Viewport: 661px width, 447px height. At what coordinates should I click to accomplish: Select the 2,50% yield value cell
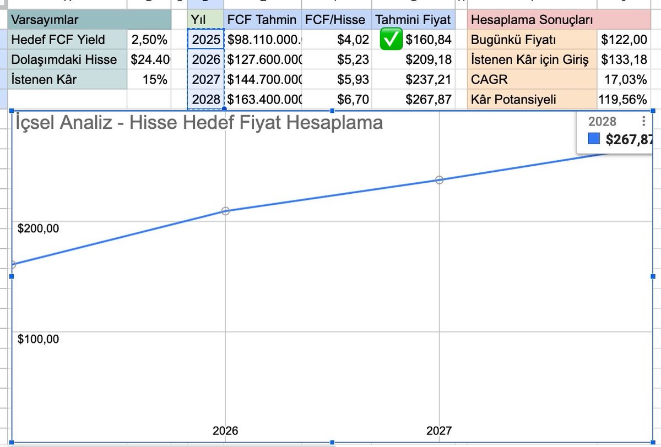(x=149, y=40)
